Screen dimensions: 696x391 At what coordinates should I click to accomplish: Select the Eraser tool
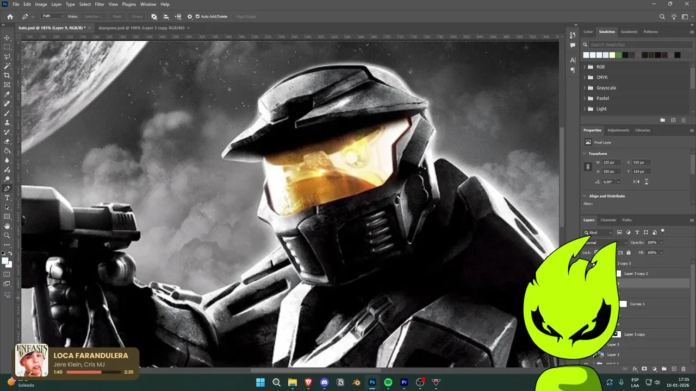click(x=7, y=141)
